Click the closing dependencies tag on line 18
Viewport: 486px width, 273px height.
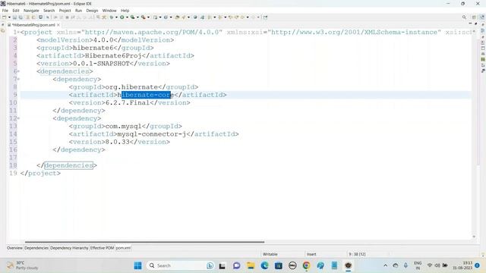coord(67,165)
